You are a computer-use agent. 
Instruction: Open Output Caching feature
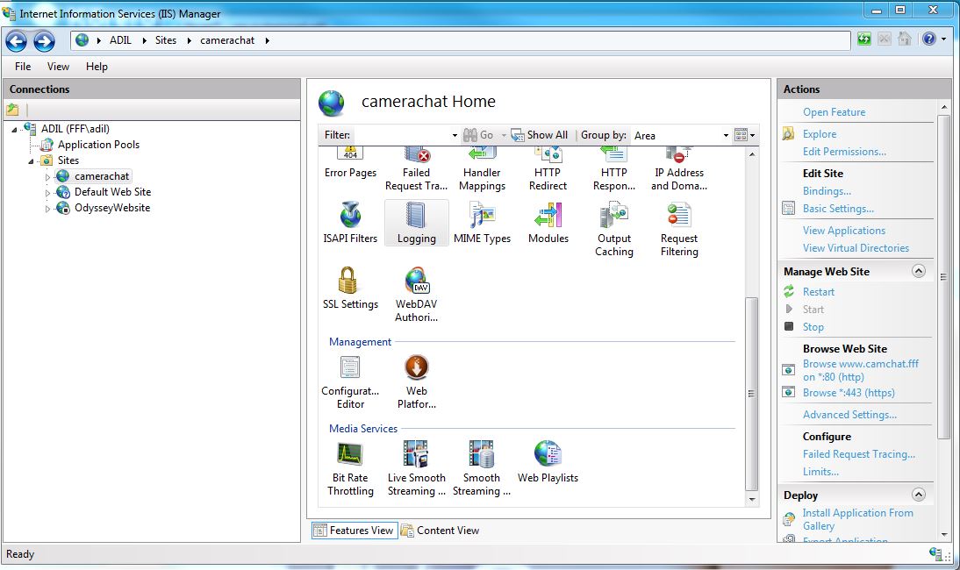pos(613,230)
